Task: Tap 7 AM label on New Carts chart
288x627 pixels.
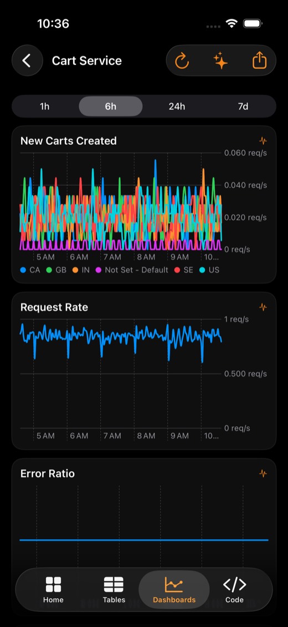Action: [112, 257]
